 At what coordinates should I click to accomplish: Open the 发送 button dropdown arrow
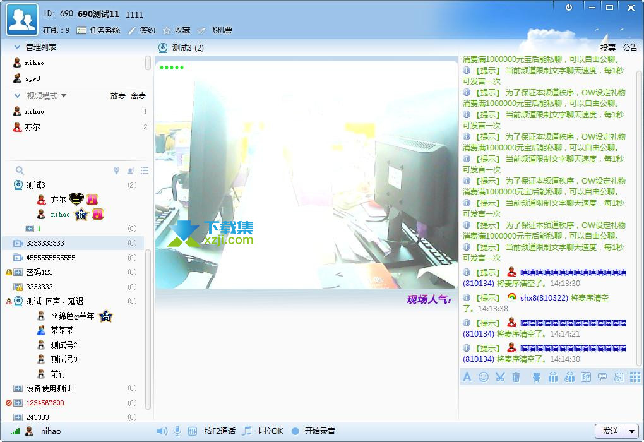(x=631, y=431)
